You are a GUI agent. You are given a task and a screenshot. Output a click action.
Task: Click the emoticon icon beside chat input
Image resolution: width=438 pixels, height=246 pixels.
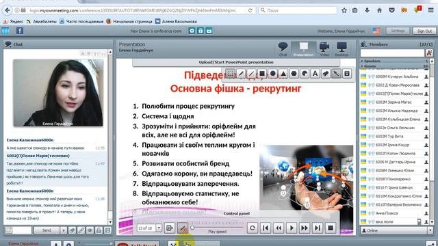(x=8, y=230)
